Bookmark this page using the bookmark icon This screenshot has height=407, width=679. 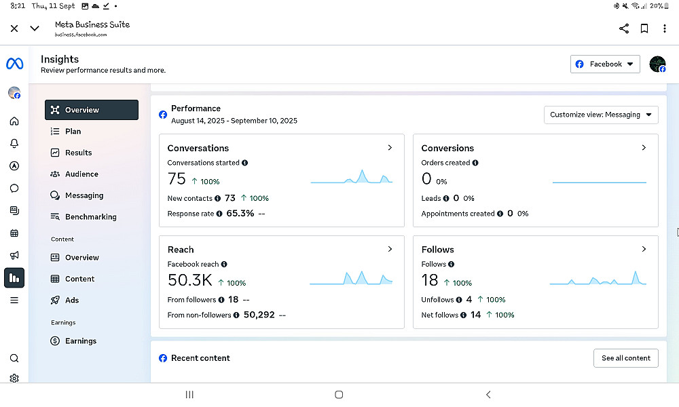644,28
